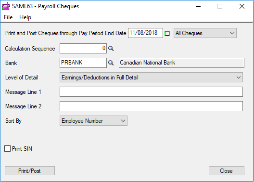
Task: Click the Canadian National Bank description field
Action: pyautogui.click(x=181, y=63)
